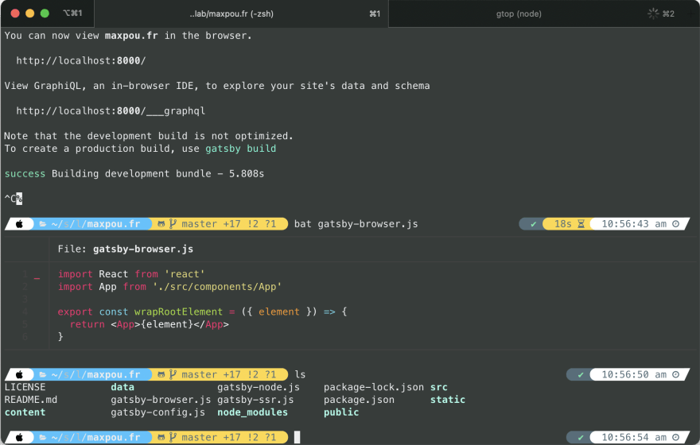Click the 'File: gatsby-browser.js' header
Image resolution: width=700 pixels, height=445 pixels.
tap(126, 249)
